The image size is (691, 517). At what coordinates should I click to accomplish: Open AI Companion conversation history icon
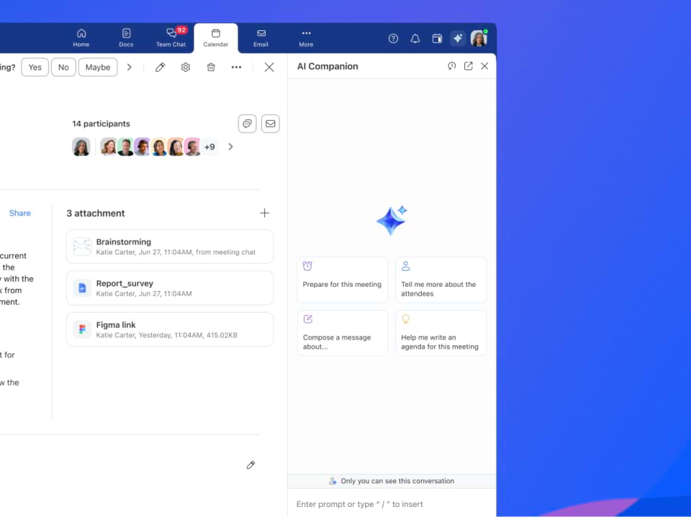pos(452,66)
